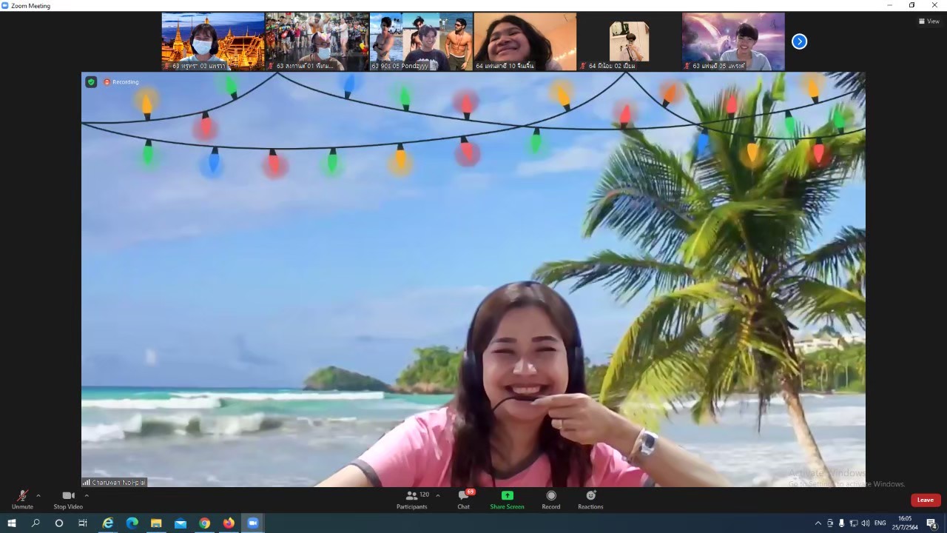This screenshot has height=533, width=947.
Task: Click the ENG language indicator
Action: point(880,523)
